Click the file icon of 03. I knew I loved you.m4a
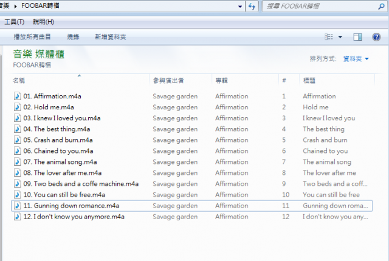Viewport: 389px width, 261px height. pyautogui.click(x=17, y=118)
